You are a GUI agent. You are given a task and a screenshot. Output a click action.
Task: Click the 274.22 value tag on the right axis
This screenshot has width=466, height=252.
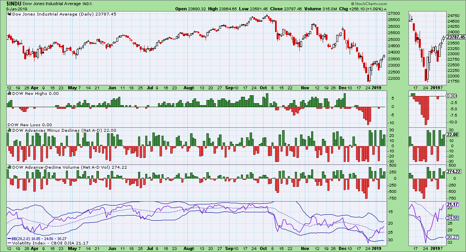click(454, 171)
